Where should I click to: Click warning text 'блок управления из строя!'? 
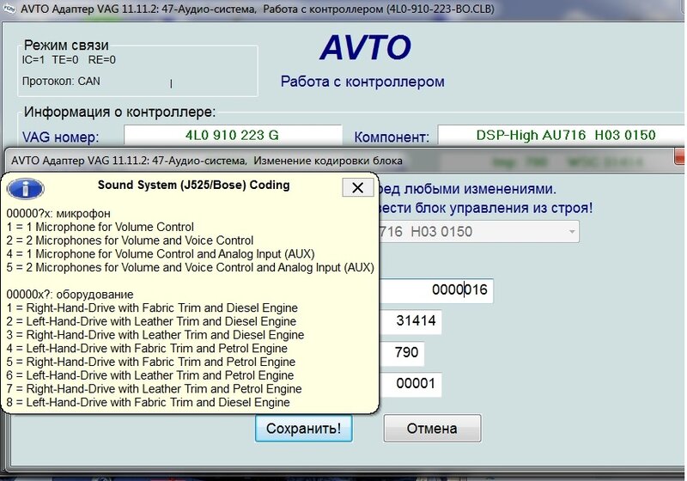pos(504,208)
